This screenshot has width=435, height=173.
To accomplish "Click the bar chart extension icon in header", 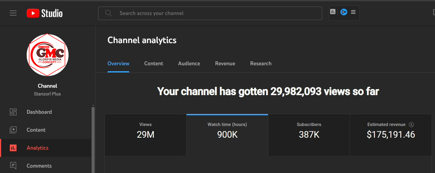I will [333, 12].
